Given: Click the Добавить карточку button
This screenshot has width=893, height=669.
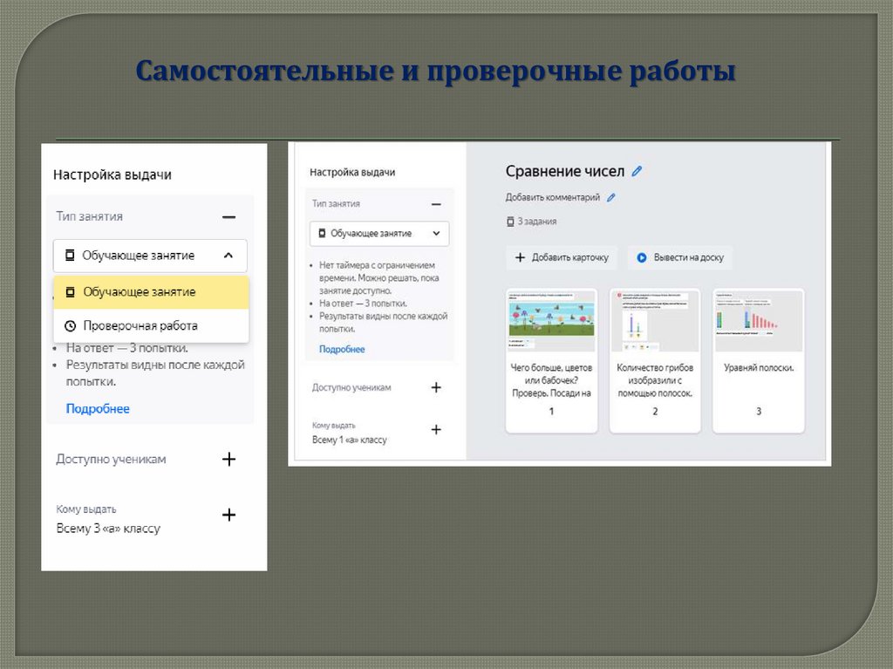Looking at the screenshot, I should (562, 257).
